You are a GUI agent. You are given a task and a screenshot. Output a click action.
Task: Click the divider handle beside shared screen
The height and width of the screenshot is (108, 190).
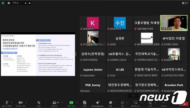point(76,54)
